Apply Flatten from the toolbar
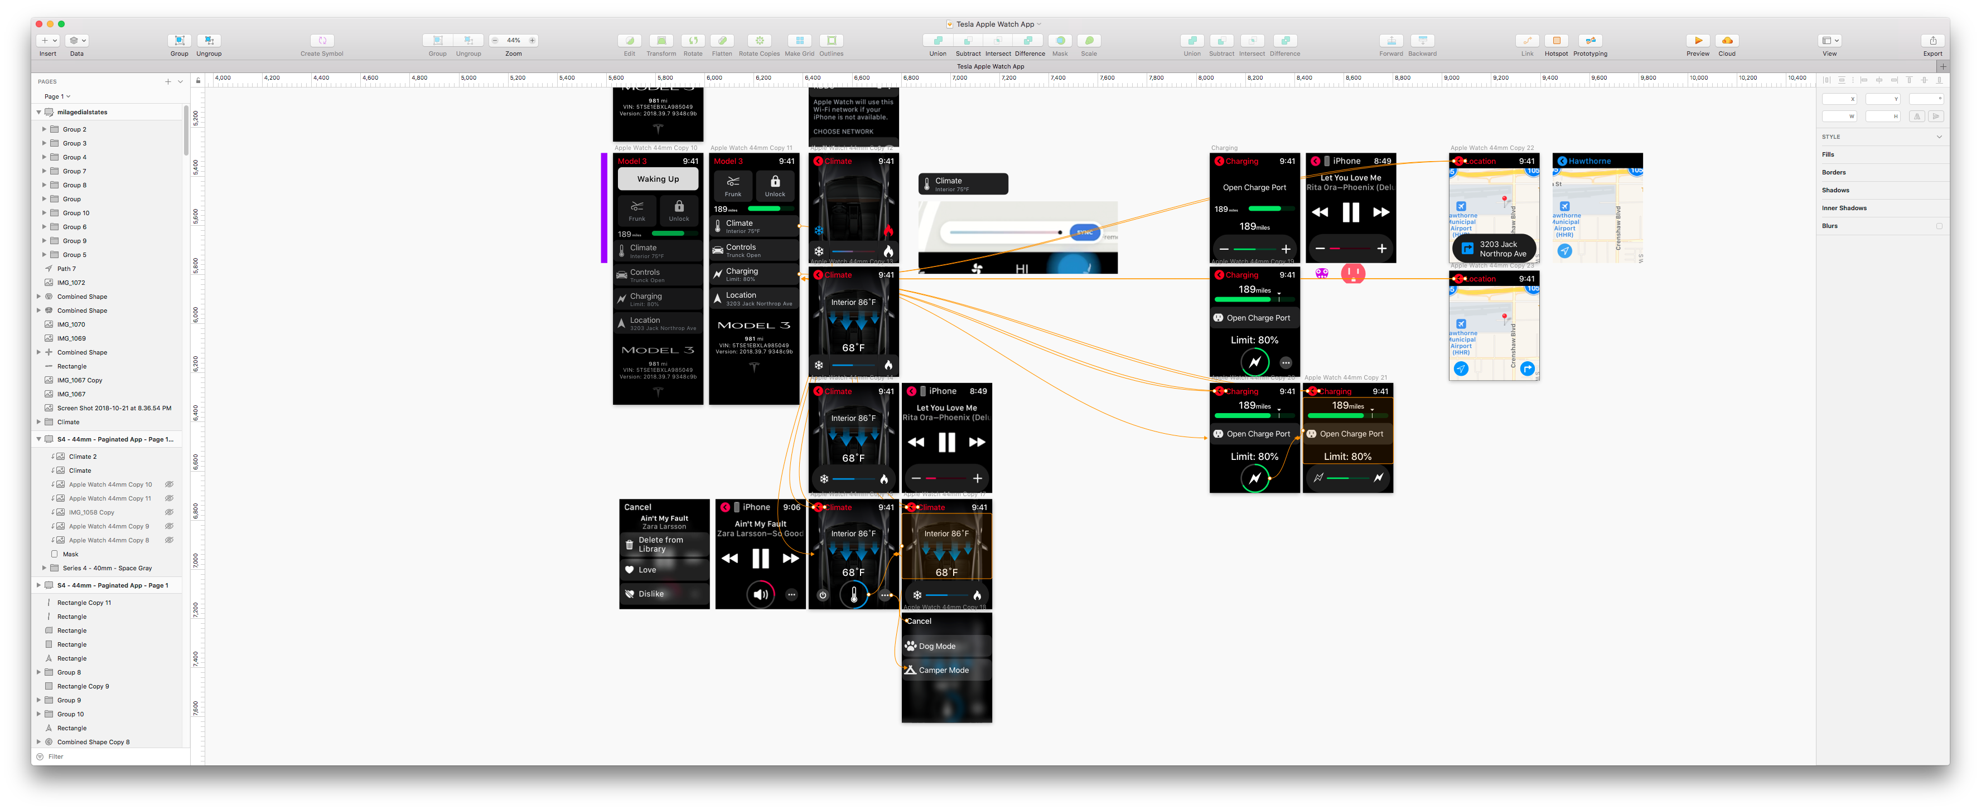Viewport: 1981px width, 810px height. click(721, 41)
